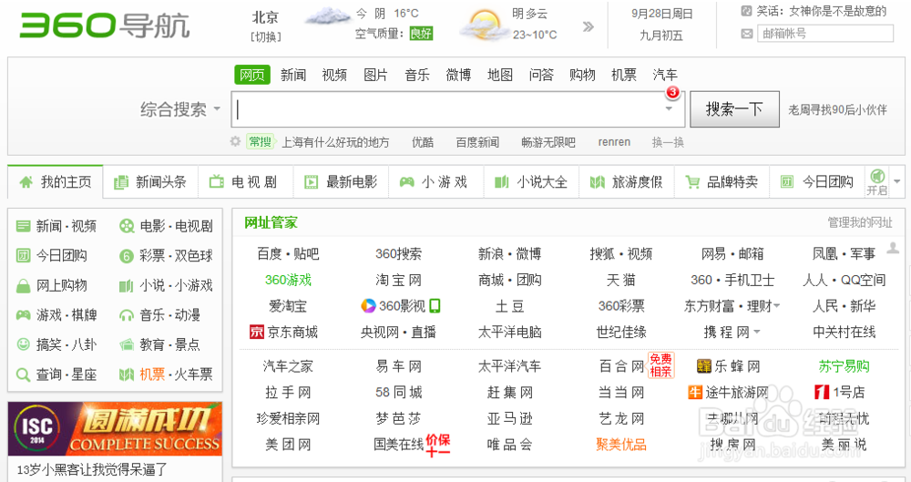Click suggested search 上海有什么好玩的地方

tap(335, 142)
